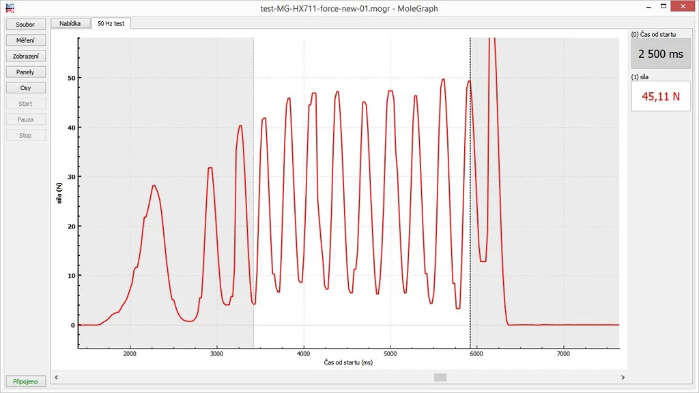Close the MoleGraph window
699x393 pixels.
click(x=683, y=6)
